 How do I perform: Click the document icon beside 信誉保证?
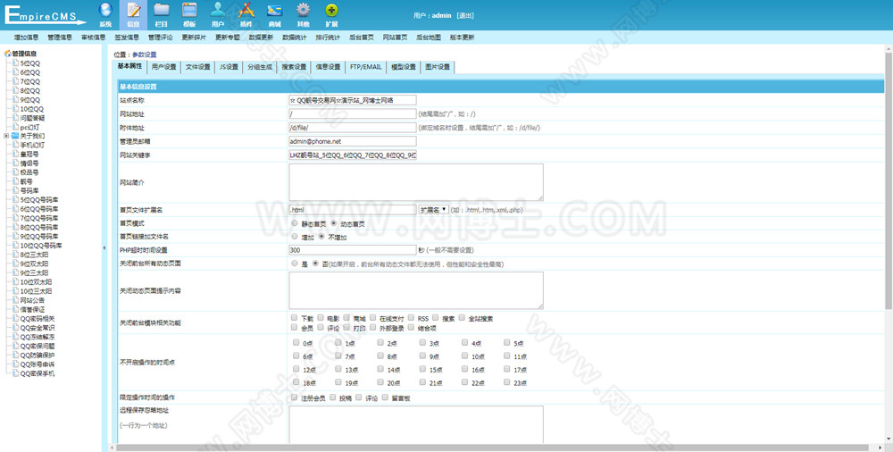pos(16,309)
